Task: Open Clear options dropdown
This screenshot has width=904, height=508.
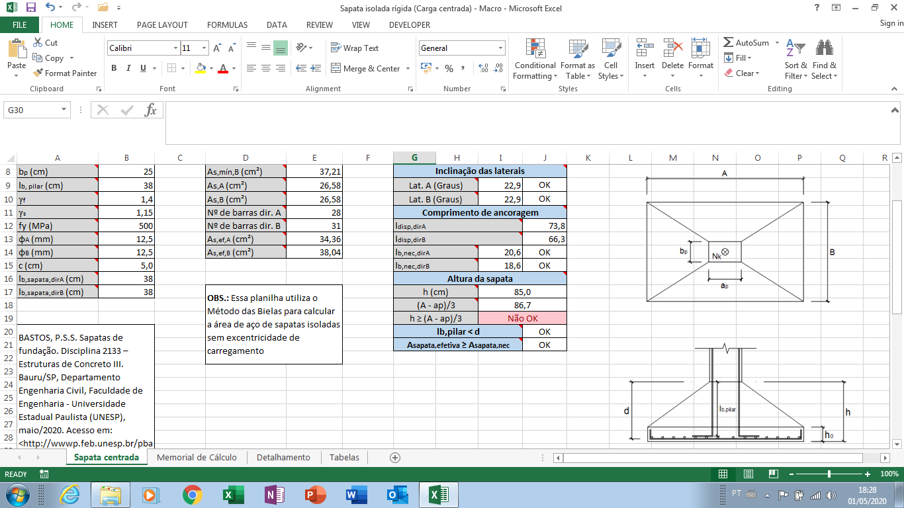Action: point(741,73)
